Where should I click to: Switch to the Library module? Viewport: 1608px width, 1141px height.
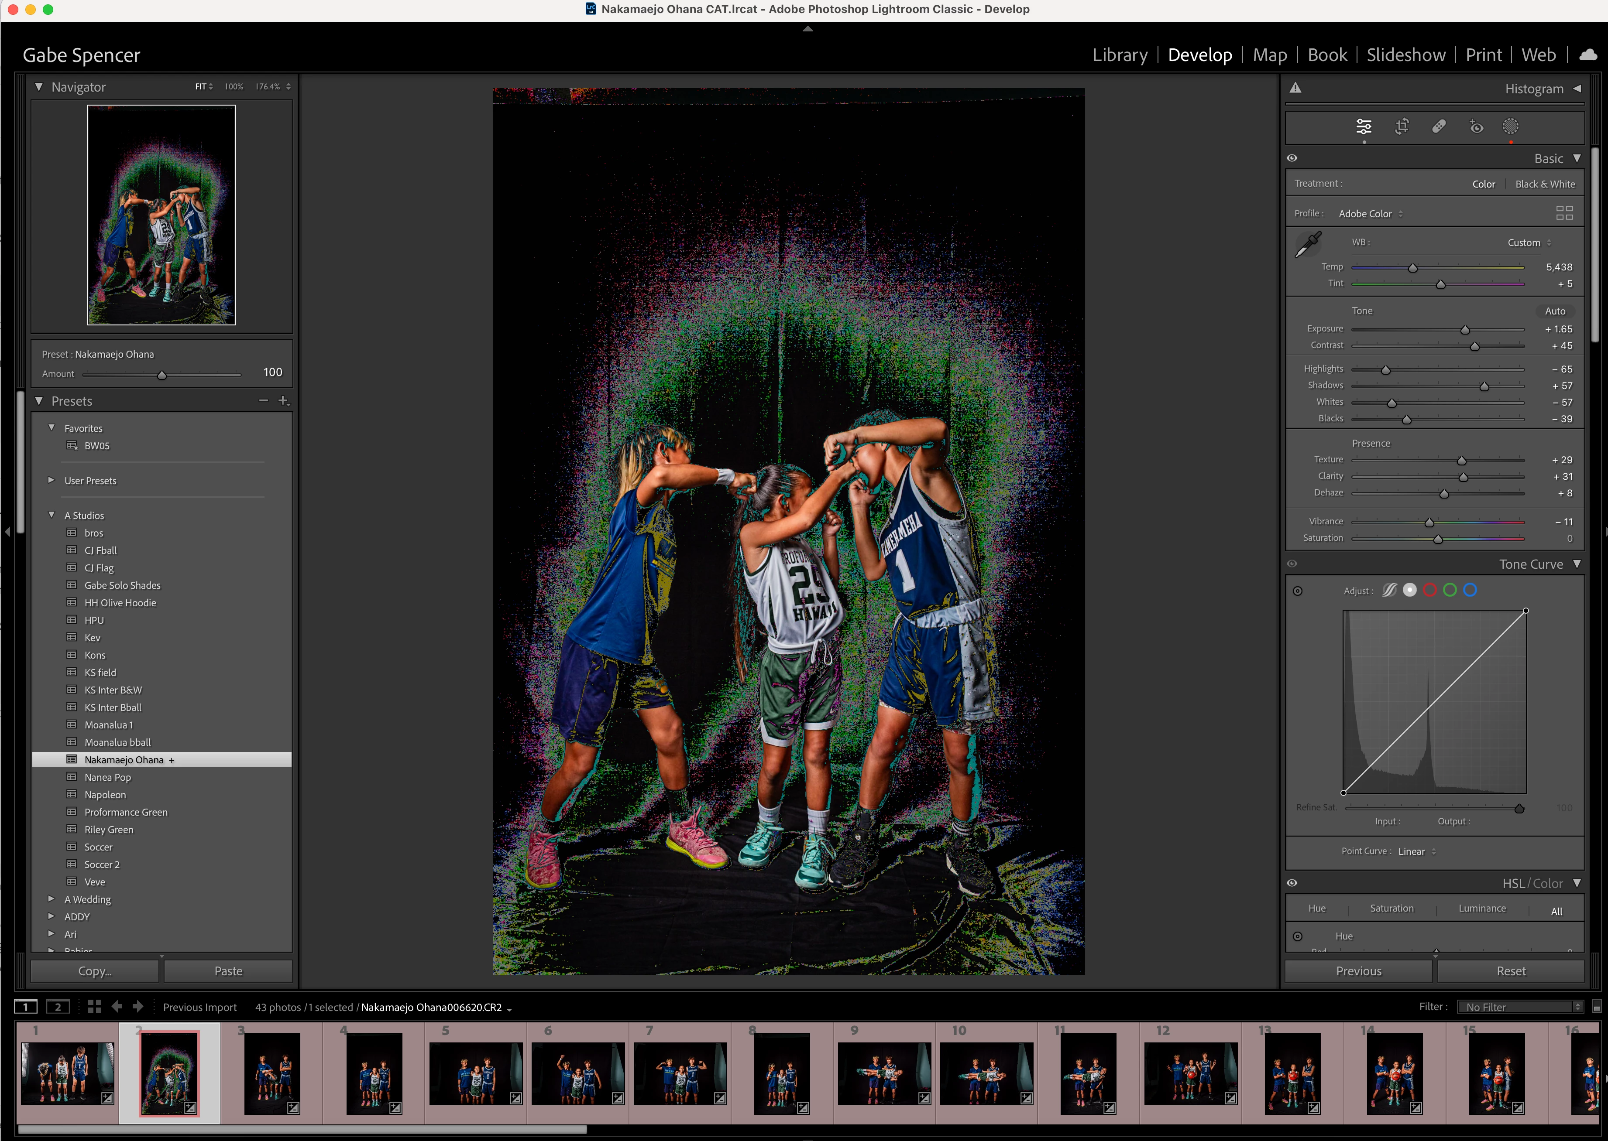(1119, 55)
